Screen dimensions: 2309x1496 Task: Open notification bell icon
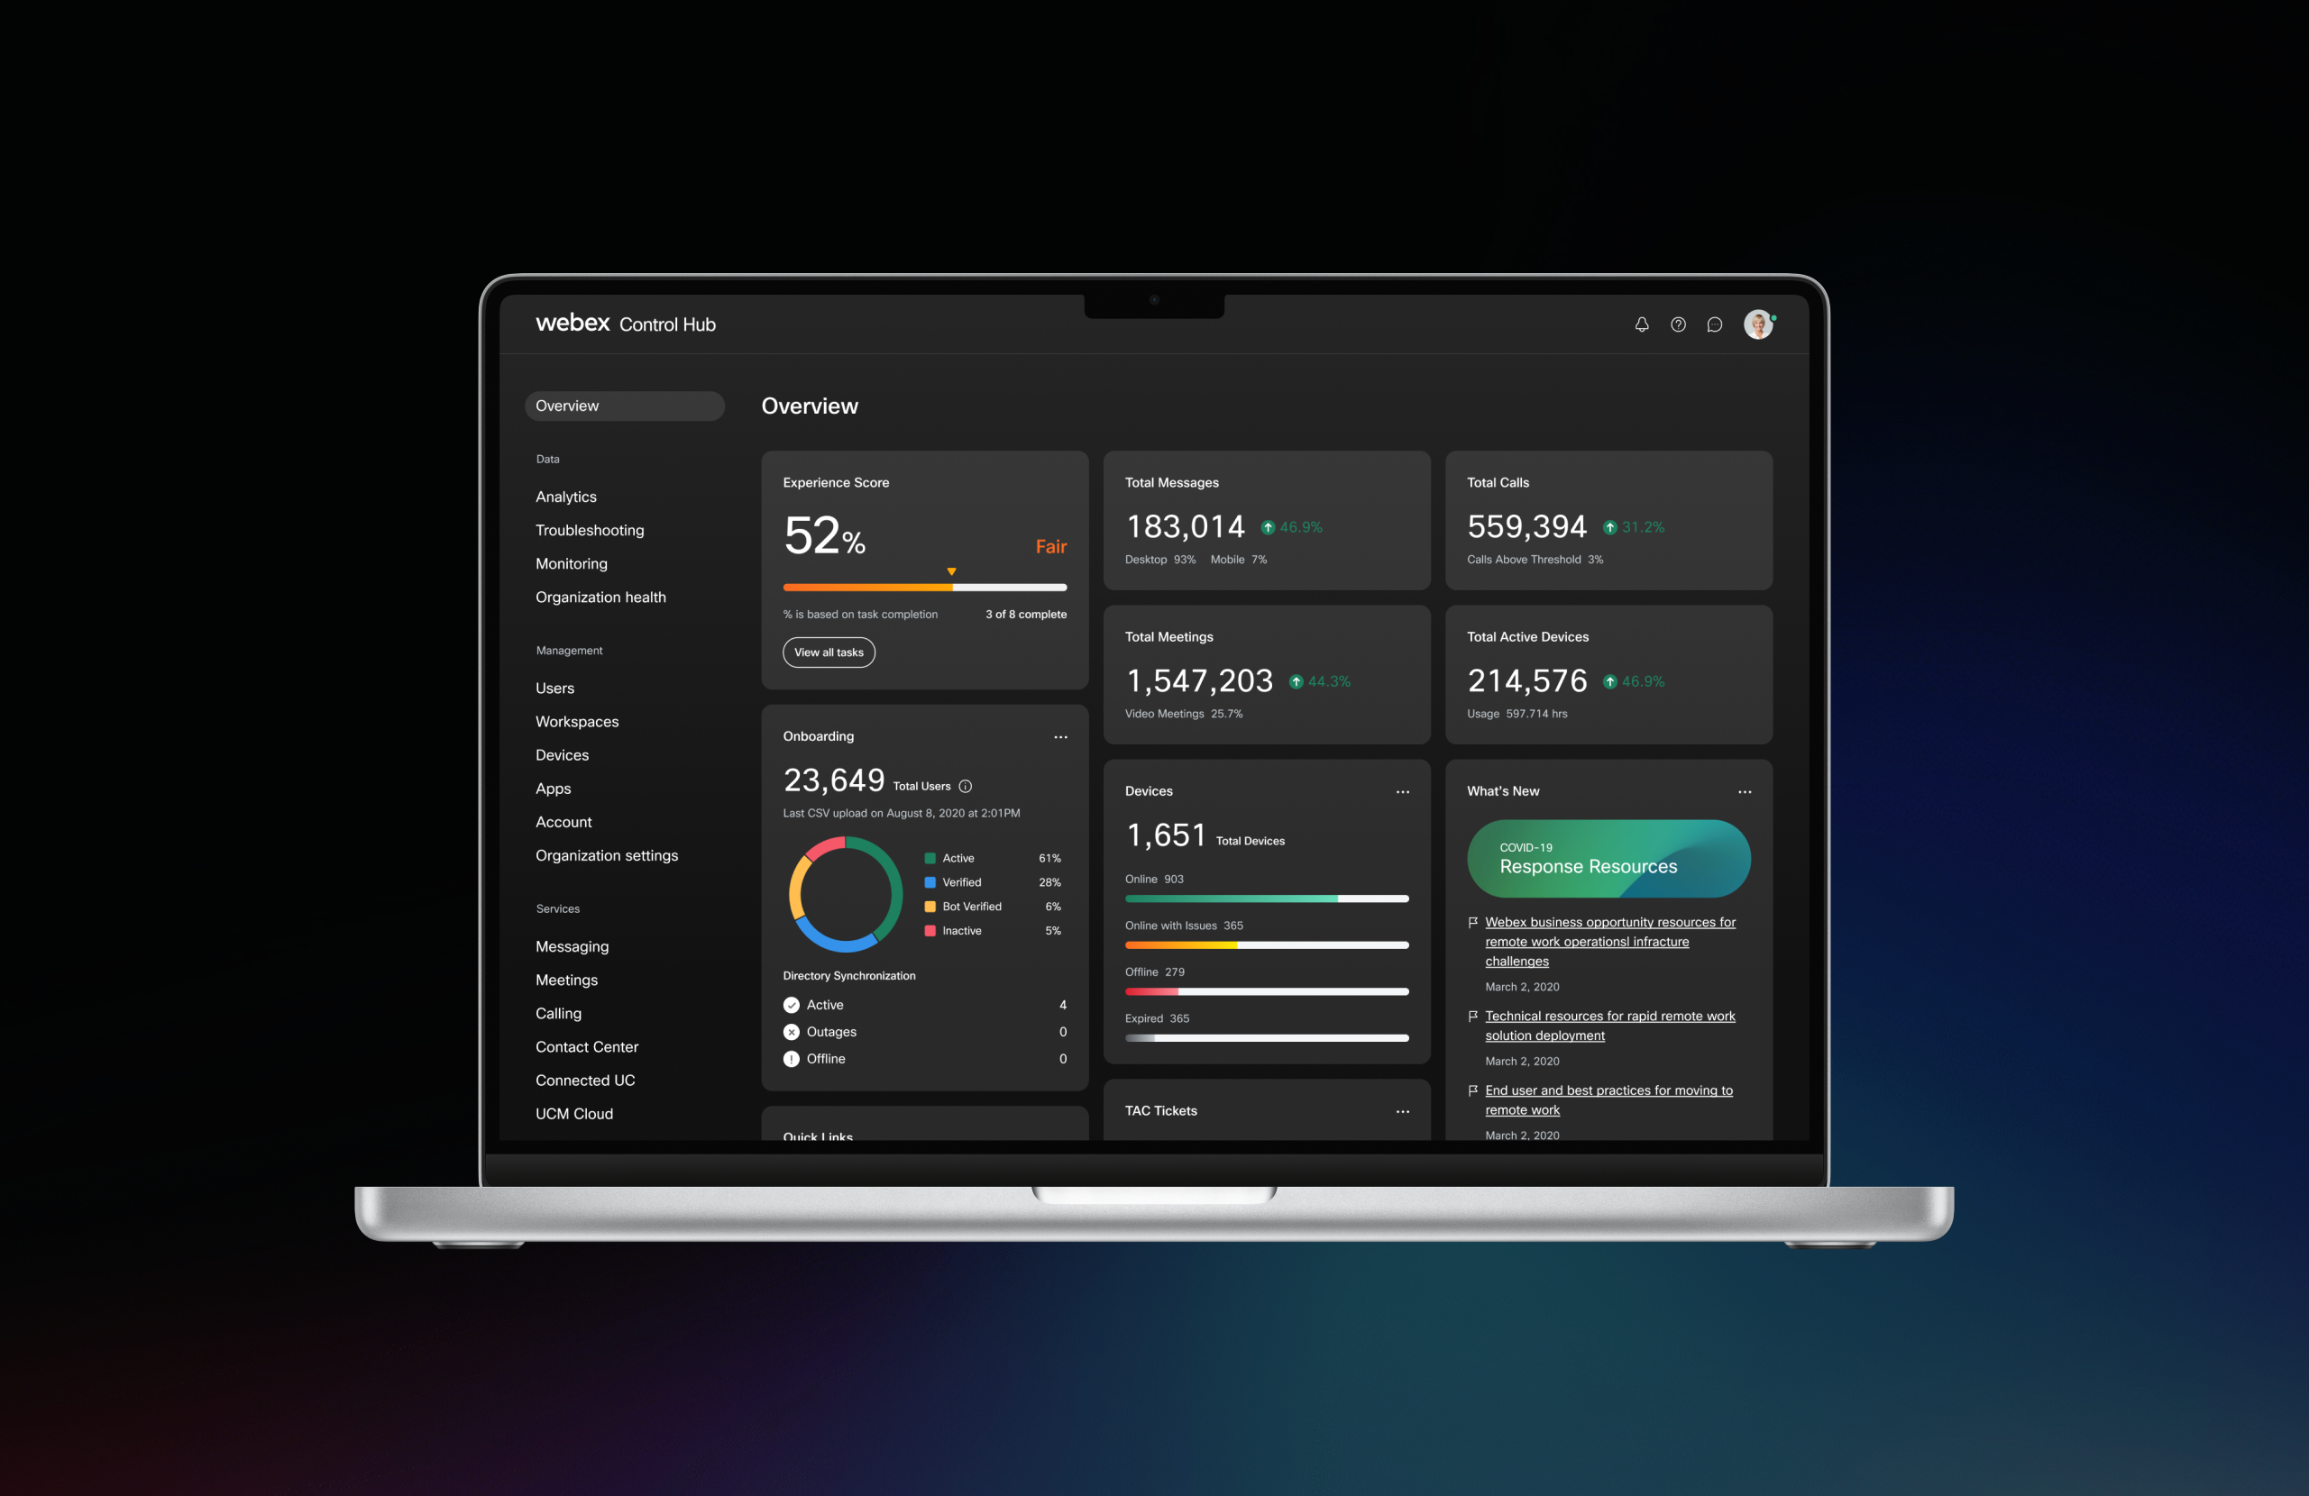point(1641,324)
